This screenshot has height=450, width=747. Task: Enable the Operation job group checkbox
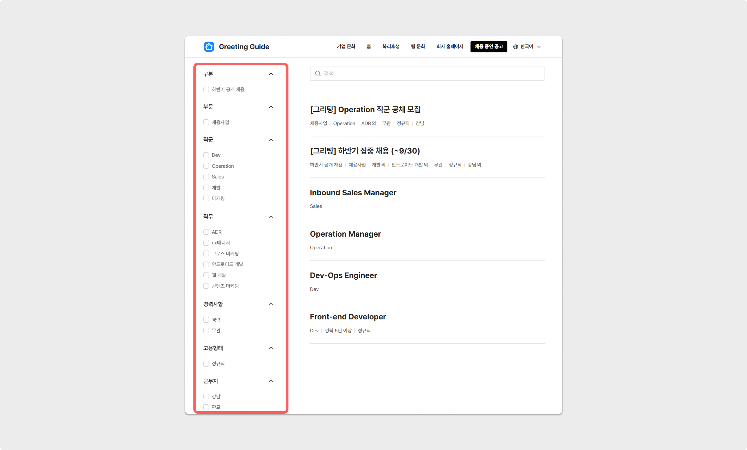[206, 166]
